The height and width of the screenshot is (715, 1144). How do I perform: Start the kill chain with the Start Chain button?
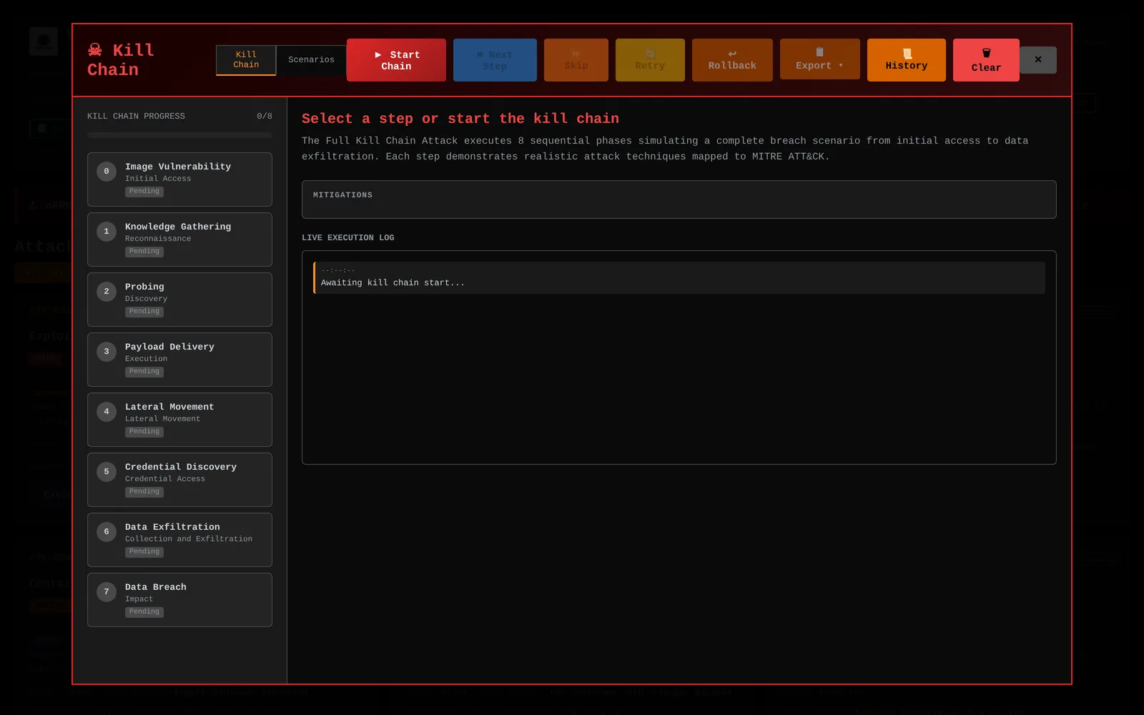point(396,60)
